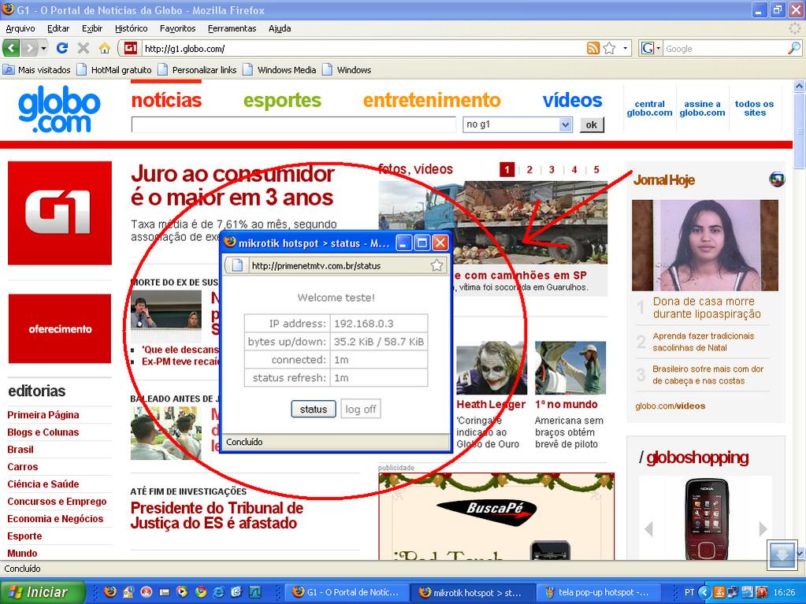Open the back/forward history dropdown arrow
The image size is (806, 604).
click(x=43, y=48)
